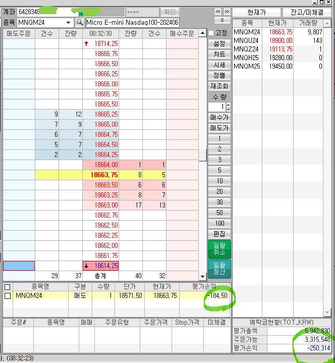Open the account number dropdown
This screenshot has width=335, height=363.
(x=74, y=12)
